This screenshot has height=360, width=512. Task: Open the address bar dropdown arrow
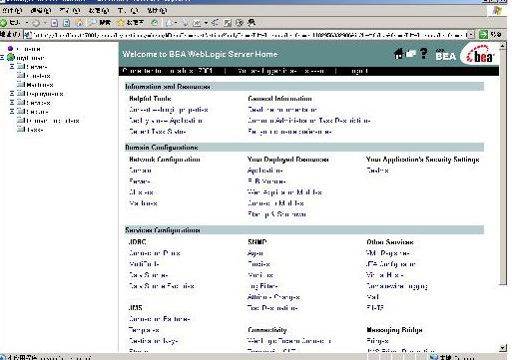click(x=470, y=35)
